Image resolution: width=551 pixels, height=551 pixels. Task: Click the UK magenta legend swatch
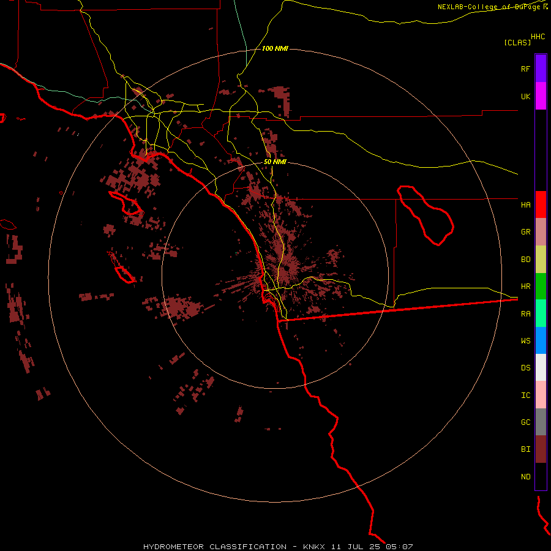541,96
